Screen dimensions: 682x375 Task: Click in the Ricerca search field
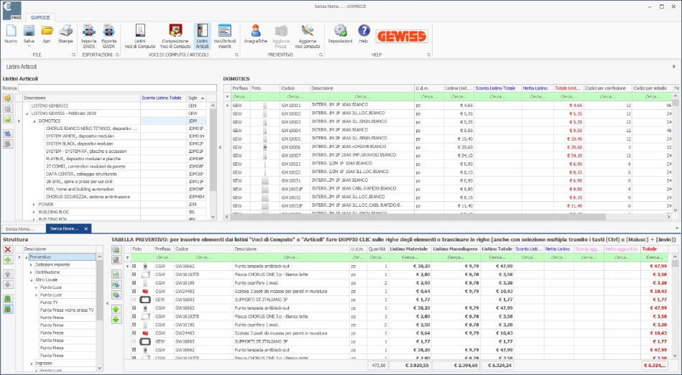(117, 88)
